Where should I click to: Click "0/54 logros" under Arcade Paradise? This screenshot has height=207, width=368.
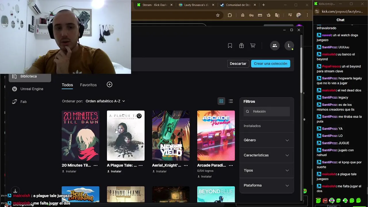point(205,171)
